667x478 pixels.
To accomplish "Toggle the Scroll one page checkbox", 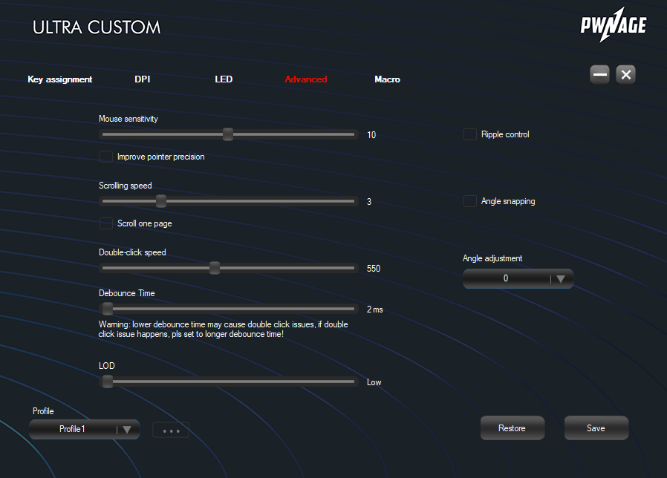I will [106, 223].
